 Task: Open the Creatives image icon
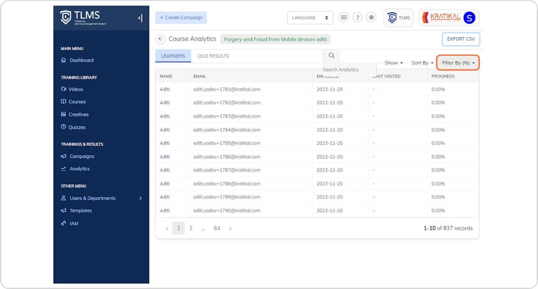click(64, 114)
